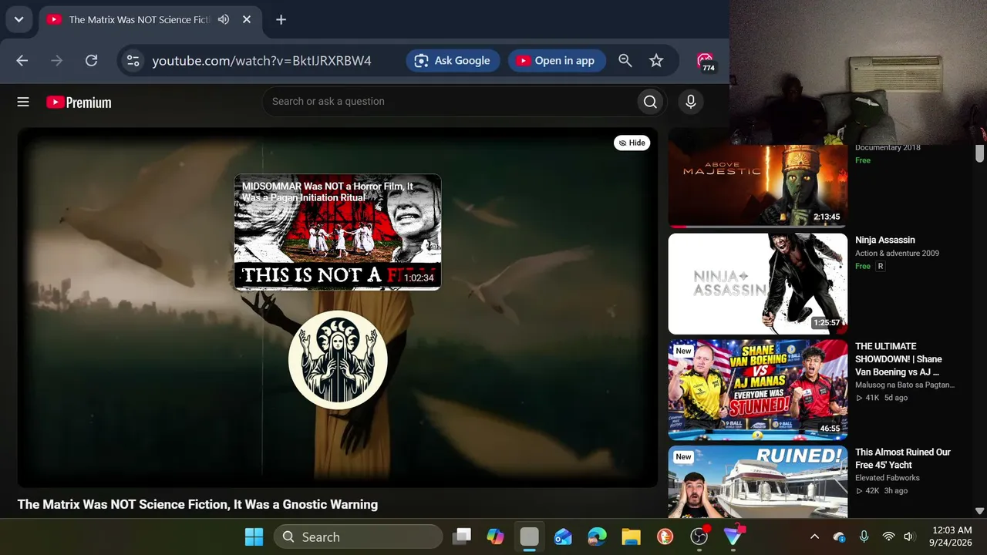Hide the end screen overlay
The image size is (987, 555).
point(632,143)
